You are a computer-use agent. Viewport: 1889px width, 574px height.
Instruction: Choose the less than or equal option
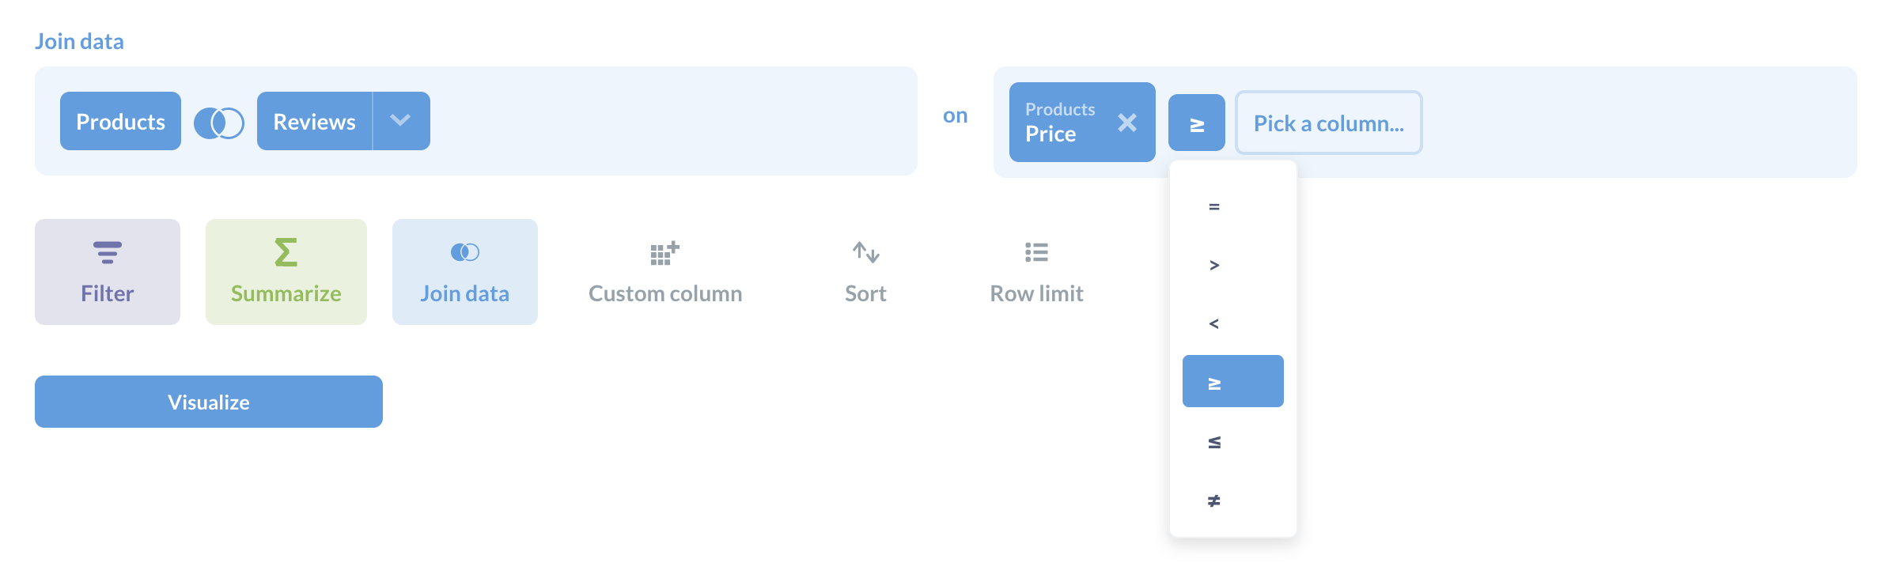(1214, 442)
